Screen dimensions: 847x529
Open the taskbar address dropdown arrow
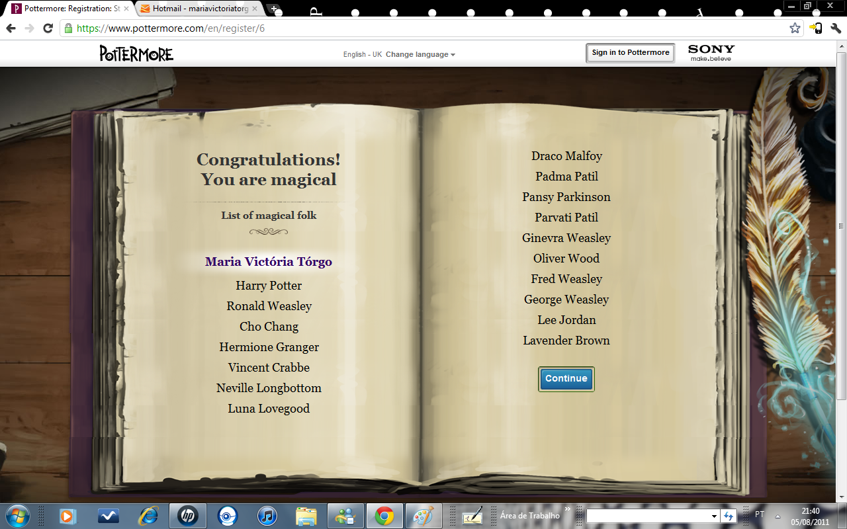(x=714, y=516)
